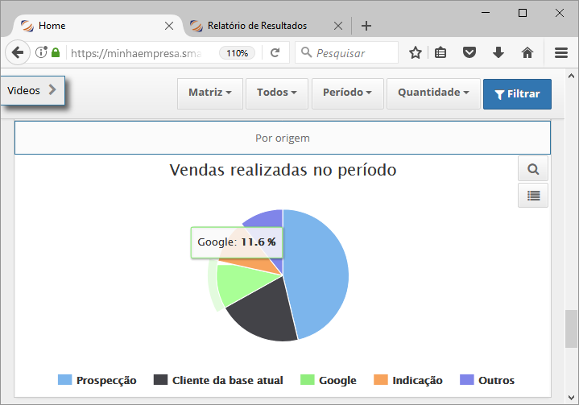Go back with the browser back arrow
The height and width of the screenshot is (405, 579).
18,53
